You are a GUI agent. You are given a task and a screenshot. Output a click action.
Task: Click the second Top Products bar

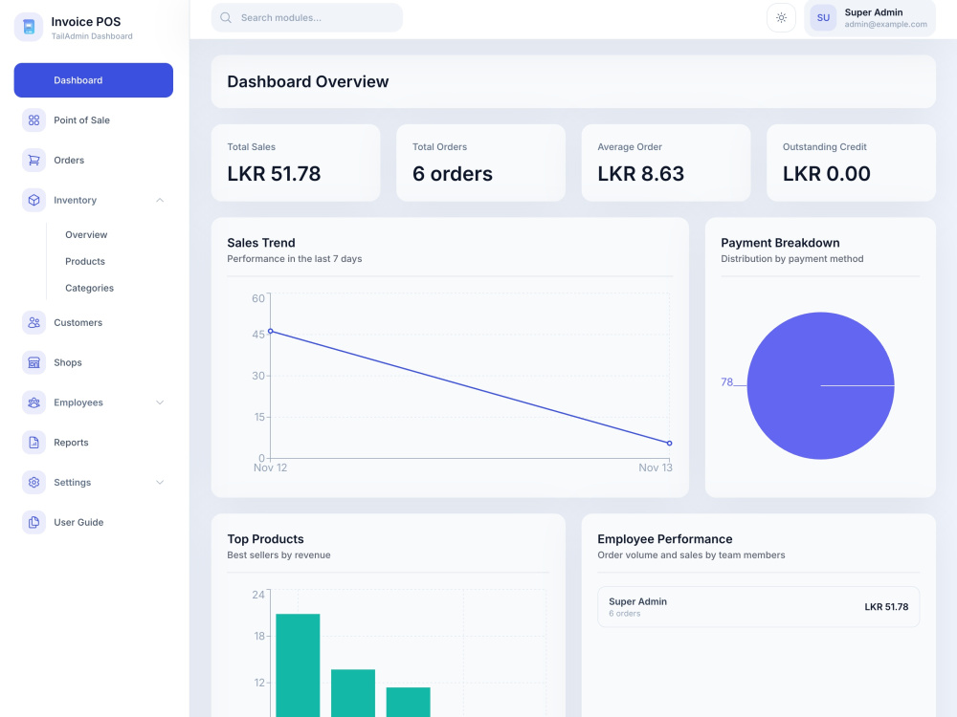(353, 693)
